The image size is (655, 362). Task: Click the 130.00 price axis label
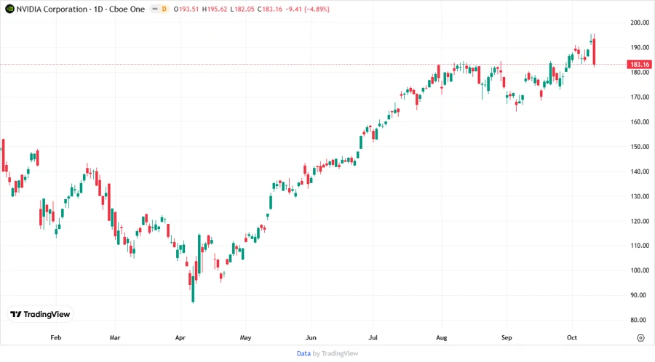tap(640, 196)
